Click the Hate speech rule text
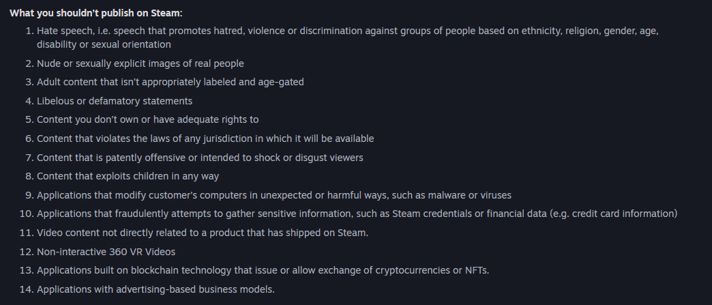Viewport: 712px width, 305px height. click(x=341, y=32)
